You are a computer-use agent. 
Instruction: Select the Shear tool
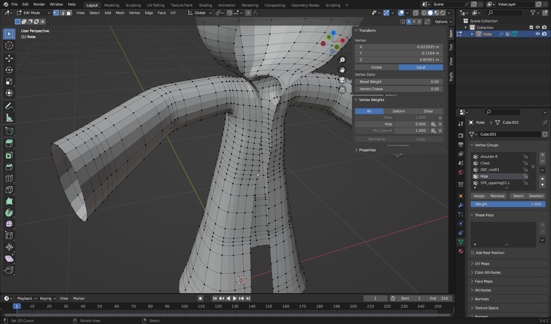click(x=9, y=259)
